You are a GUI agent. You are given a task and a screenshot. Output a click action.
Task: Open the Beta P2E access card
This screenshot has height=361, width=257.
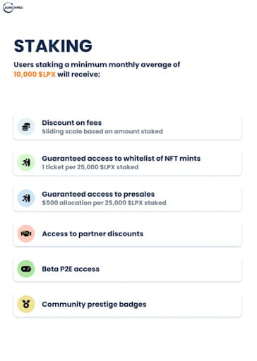tap(128, 269)
